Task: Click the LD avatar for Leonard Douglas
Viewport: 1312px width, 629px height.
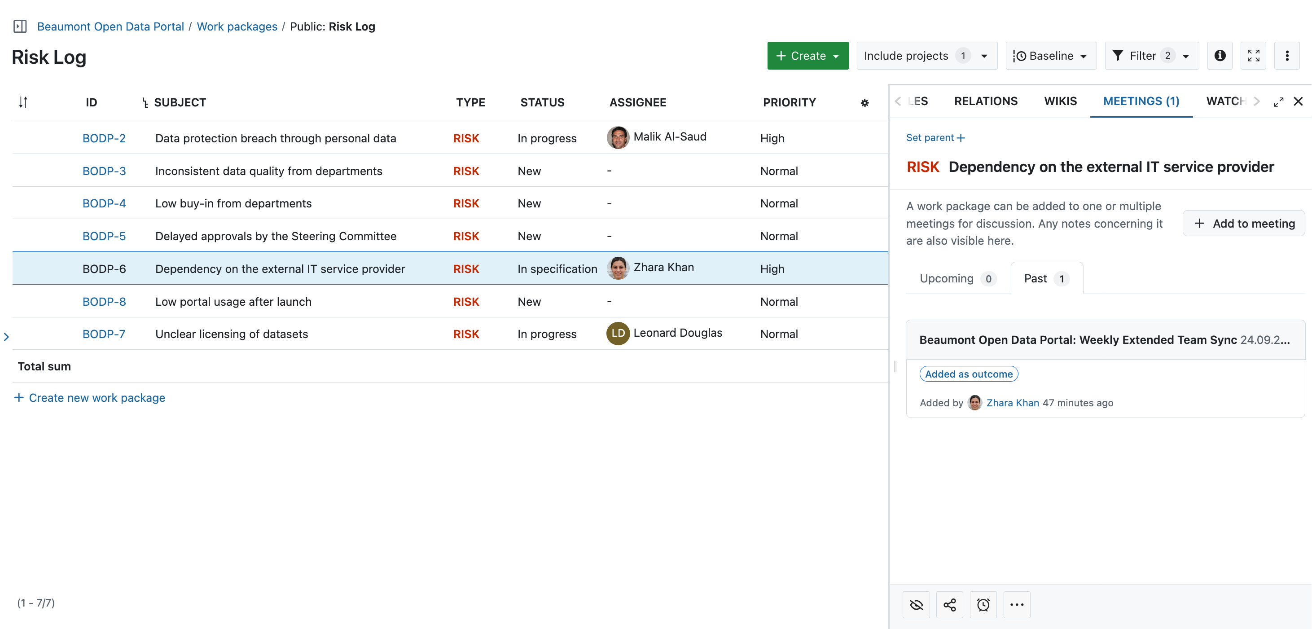Action: pyautogui.click(x=618, y=333)
